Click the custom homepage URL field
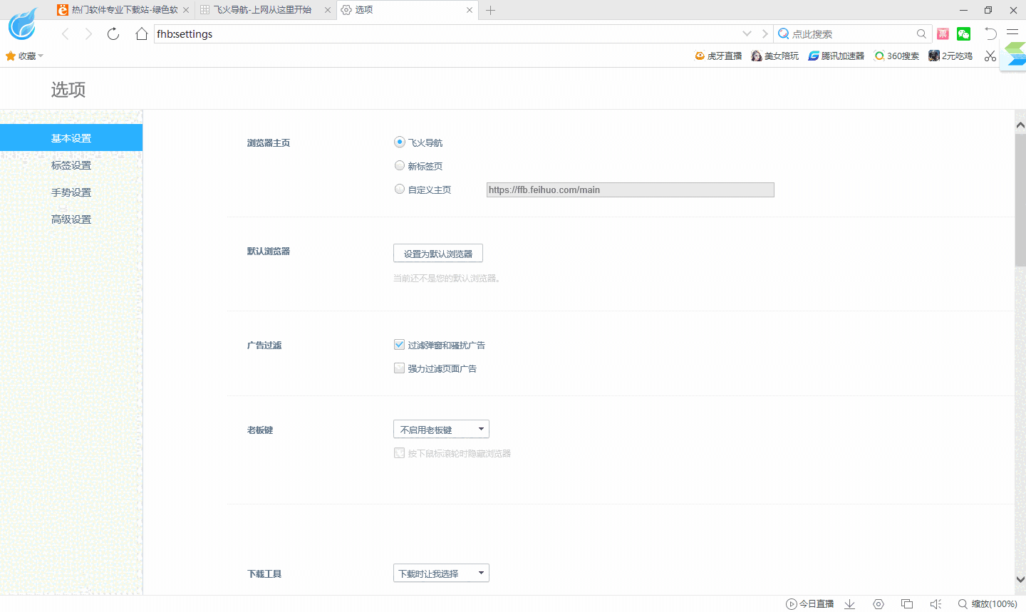The height and width of the screenshot is (612, 1026). 630,190
